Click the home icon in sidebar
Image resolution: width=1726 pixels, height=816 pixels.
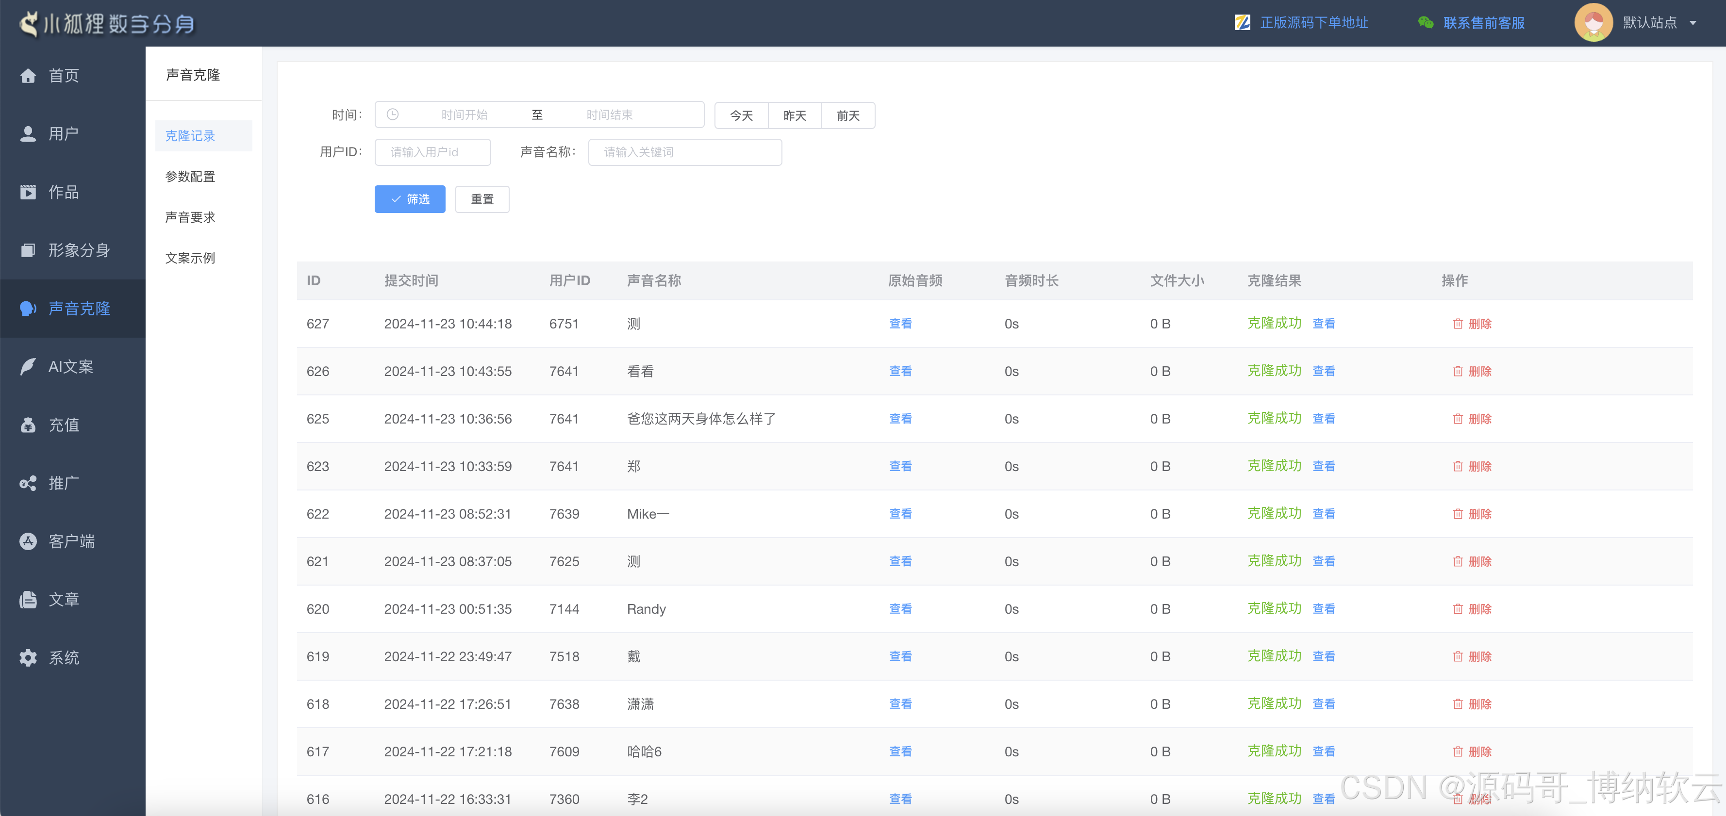pos(28,76)
